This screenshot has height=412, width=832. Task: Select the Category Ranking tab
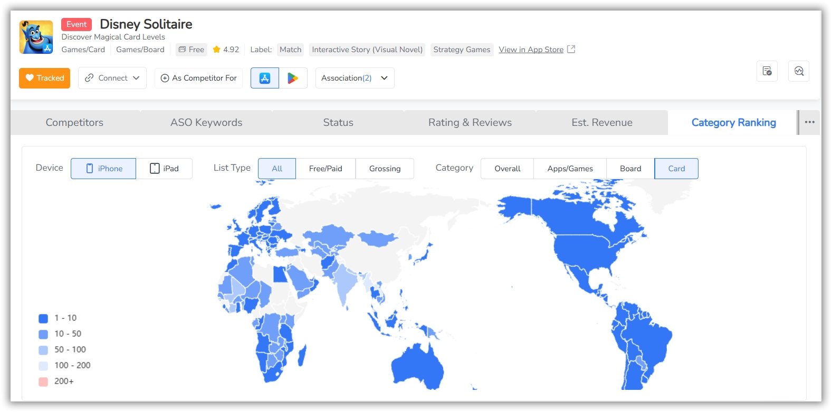(x=733, y=123)
